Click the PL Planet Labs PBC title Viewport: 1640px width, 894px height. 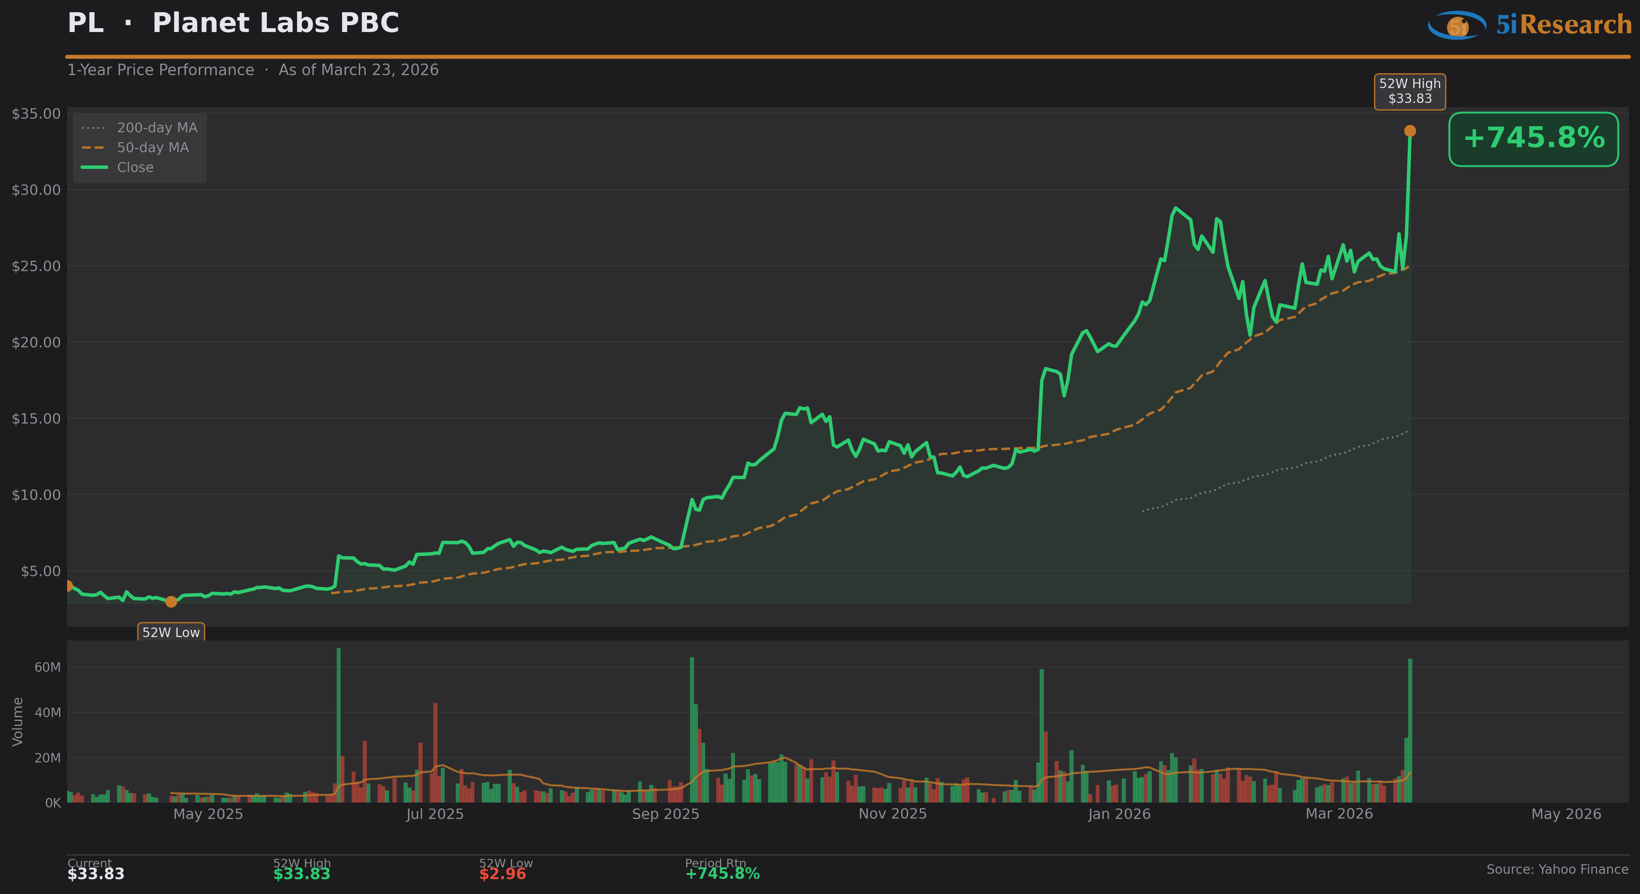pos(233,24)
